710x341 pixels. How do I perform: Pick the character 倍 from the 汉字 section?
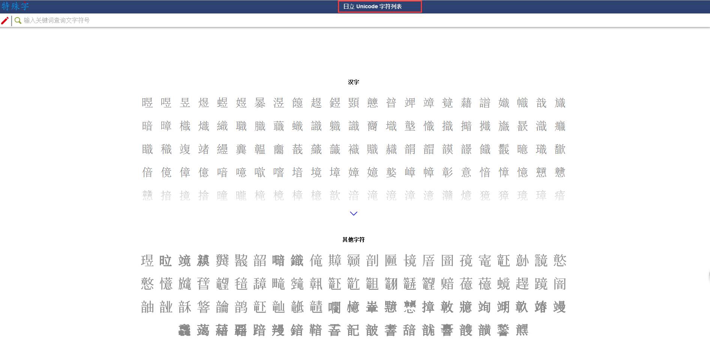(x=147, y=172)
